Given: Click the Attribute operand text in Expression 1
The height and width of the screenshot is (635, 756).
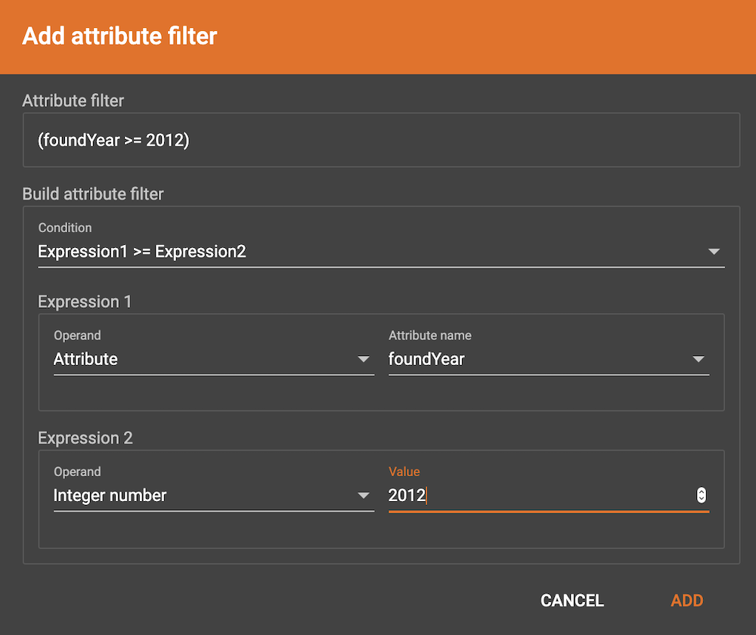Looking at the screenshot, I should pyautogui.click(x=85, y=360).
